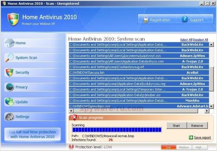Screen dimensions: 217x151
Task: Open the Privacy section
Action: [x=35, y=87]
